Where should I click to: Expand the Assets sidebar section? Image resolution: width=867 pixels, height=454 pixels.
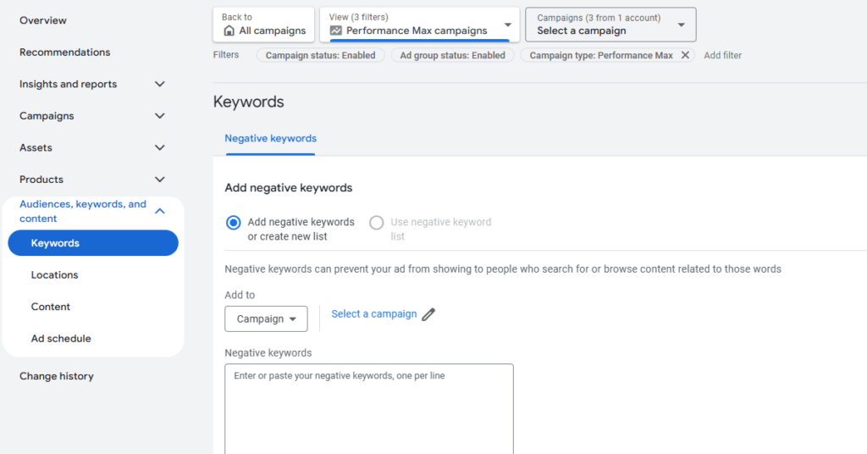[x=160, y=147]
